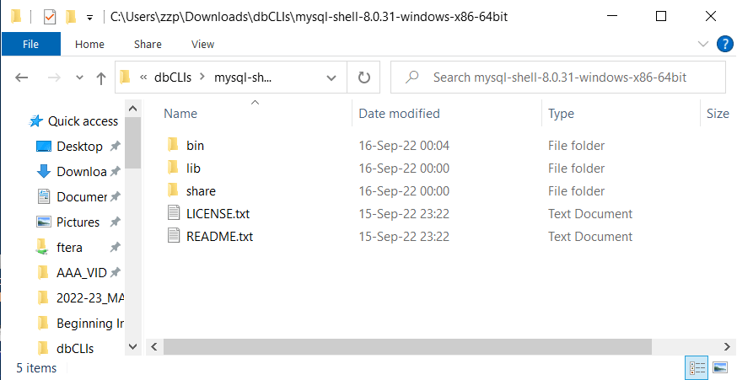This screenshot has width=737, height=380.
Task: Open ftera folder in navigation pane
Action: 69,248
